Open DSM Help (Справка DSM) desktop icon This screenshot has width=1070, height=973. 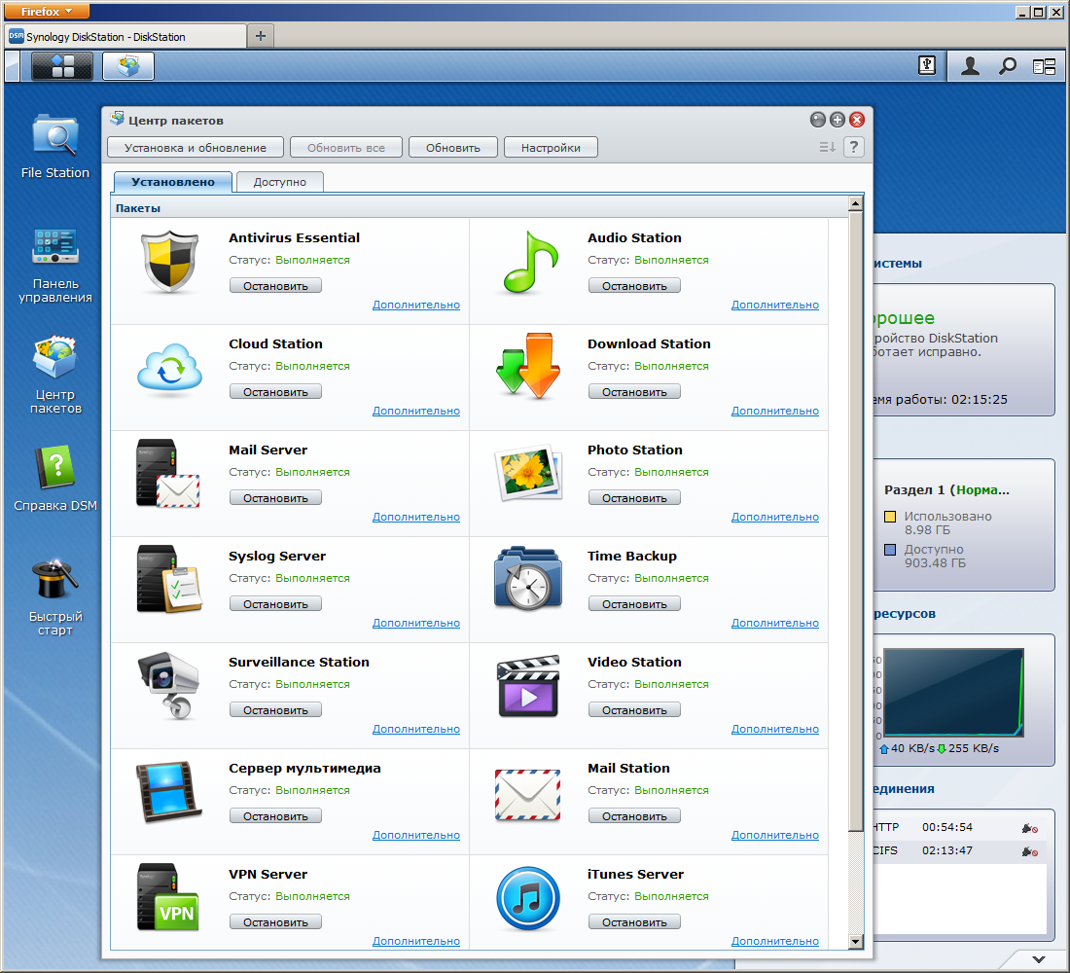click(55, 479)
